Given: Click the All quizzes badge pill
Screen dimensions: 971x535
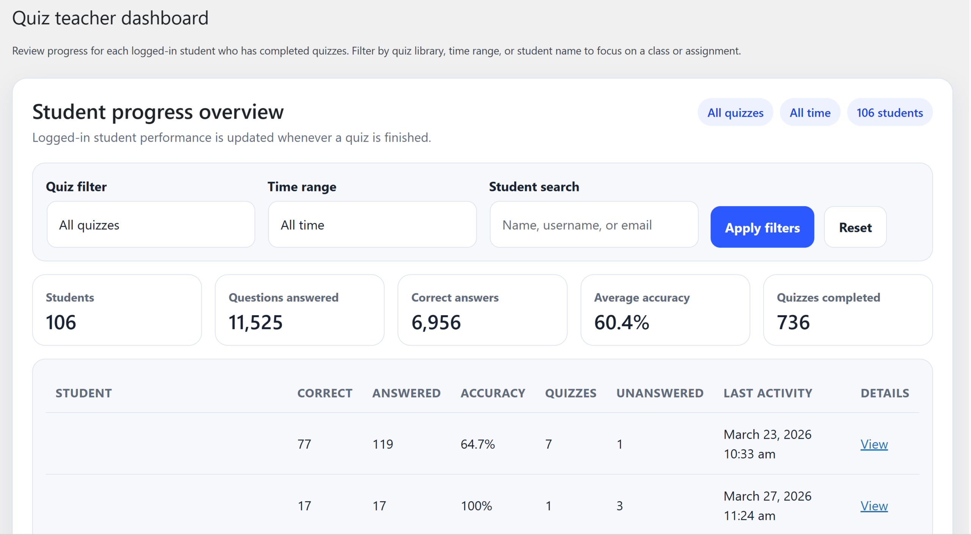Looking at the screenshot, I should [735, 113].
